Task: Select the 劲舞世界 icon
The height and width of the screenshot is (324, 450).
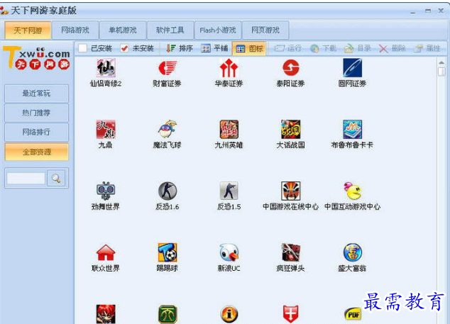Action: (106, 191)
